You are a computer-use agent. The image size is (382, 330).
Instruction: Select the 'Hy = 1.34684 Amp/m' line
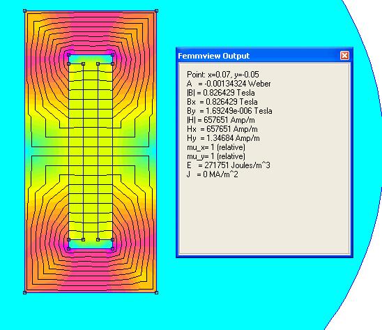tap(223, 138)
